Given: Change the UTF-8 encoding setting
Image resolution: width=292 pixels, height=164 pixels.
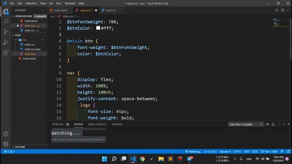Looking at the screenshot, I should (x=237, y=152).
